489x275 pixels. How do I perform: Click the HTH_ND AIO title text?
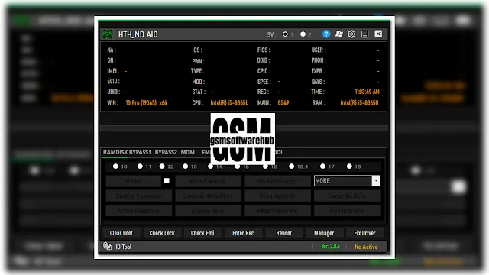138,34
